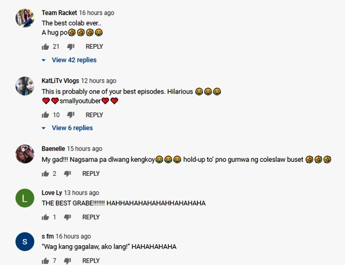Open the green Love Ly avatar
The height and width of the screenshot is (265, 345).
tap(25, 198)
